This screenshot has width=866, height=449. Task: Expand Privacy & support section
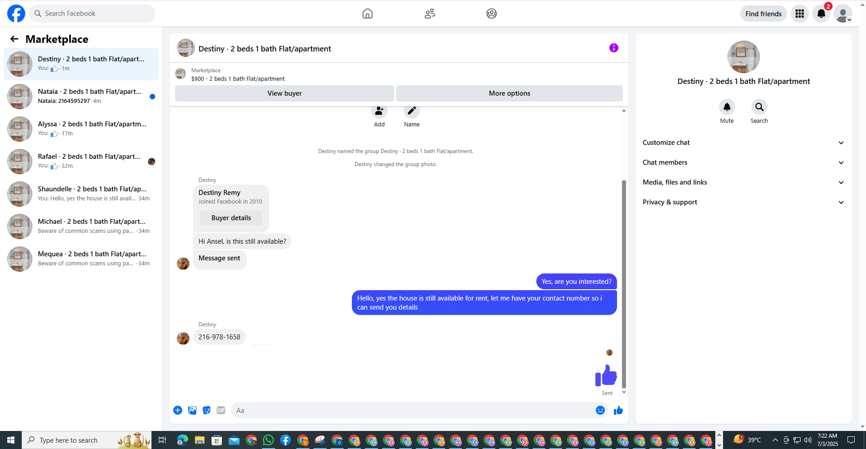(x=743, y=202)
